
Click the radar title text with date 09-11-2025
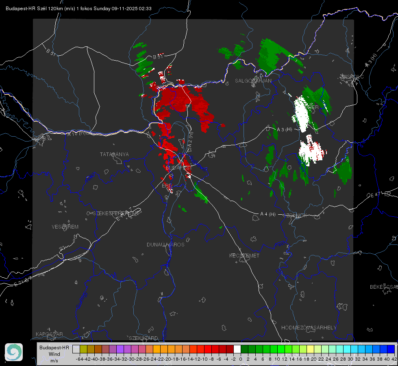click(79, 9)
